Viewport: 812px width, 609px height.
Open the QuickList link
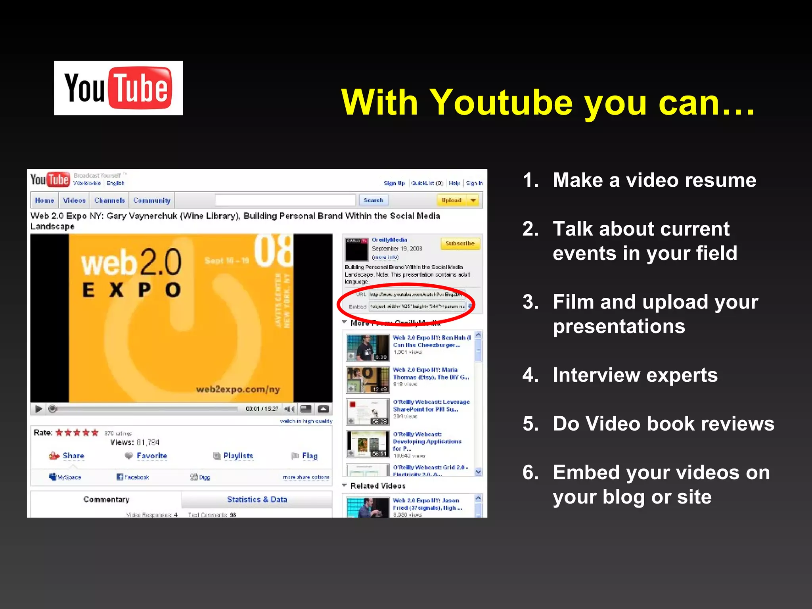pyautogui.click(x=427, y=183)
